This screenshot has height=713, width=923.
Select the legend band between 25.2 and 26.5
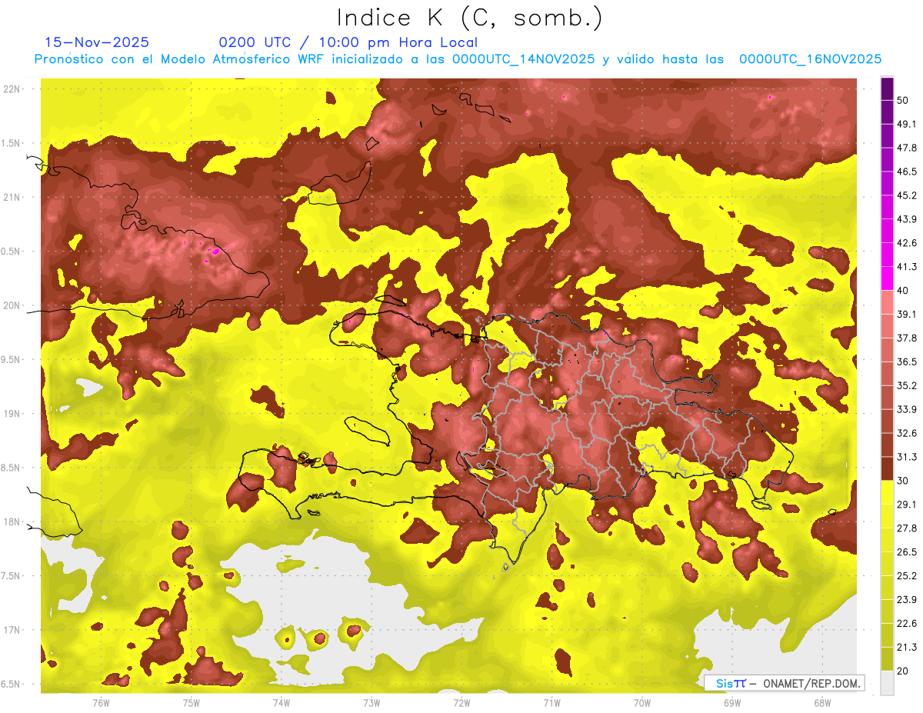pyautogui.click(x=887, y=564)
